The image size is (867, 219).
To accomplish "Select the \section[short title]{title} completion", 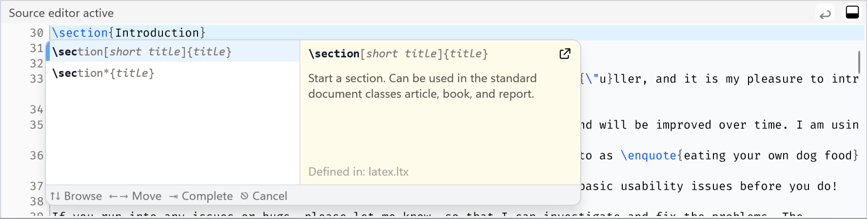I will [173, 52].
